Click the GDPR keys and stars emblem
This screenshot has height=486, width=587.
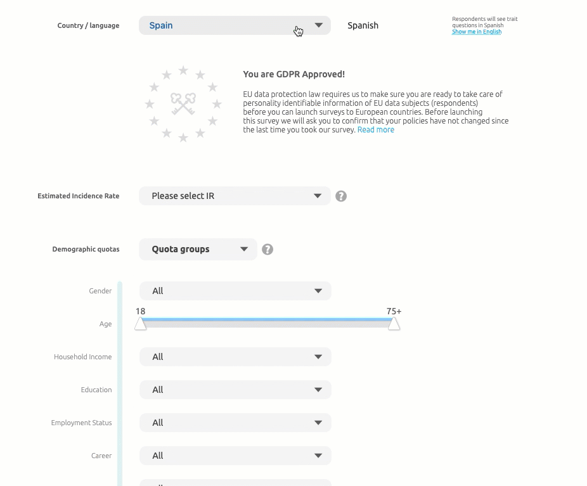pos(183,104)
